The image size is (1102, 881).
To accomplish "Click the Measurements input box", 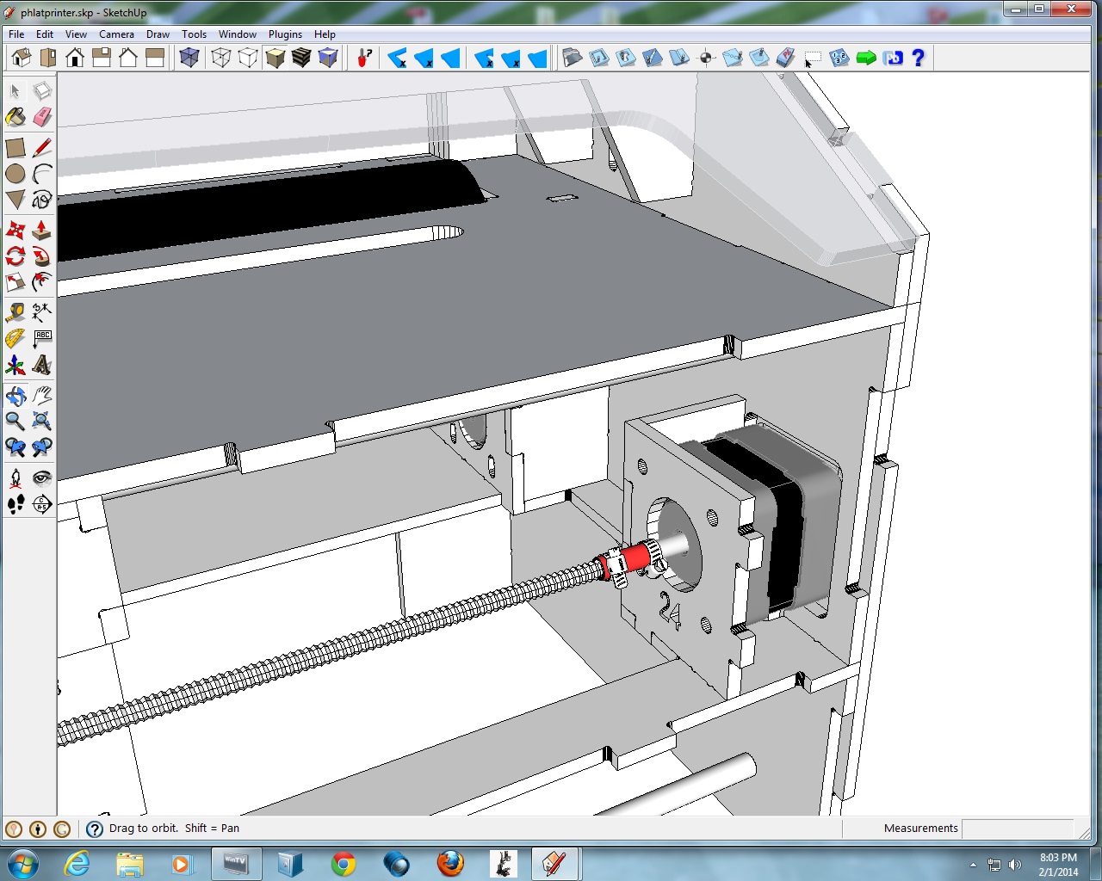I will tap(1016, 829).
